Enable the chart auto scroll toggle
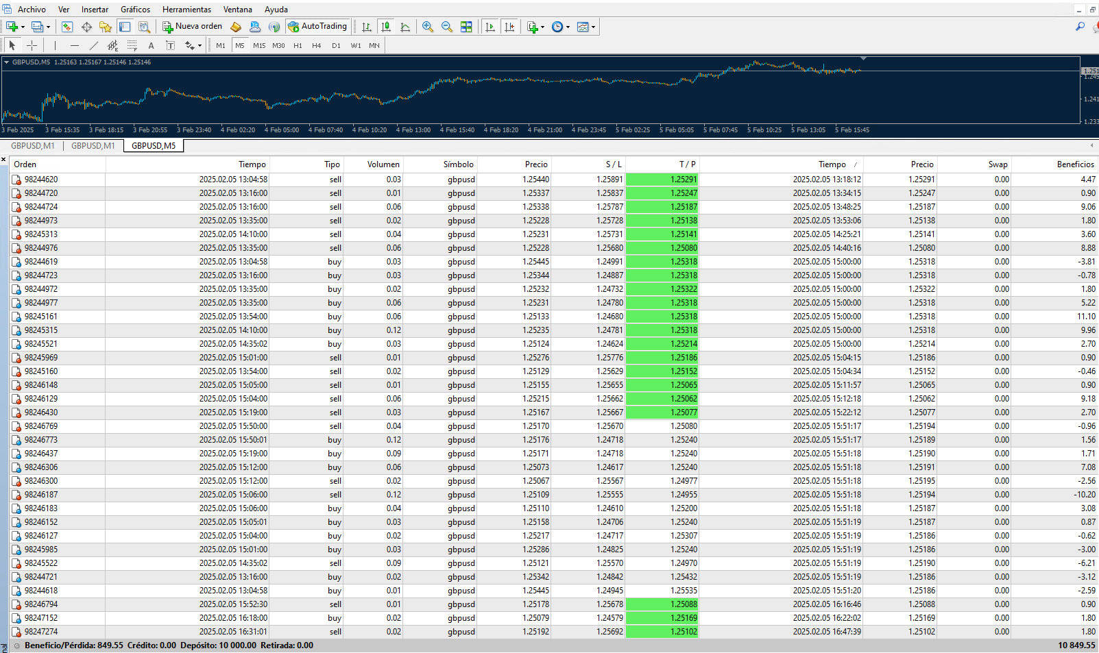The image size is (1099, 653). click(490, 27)
